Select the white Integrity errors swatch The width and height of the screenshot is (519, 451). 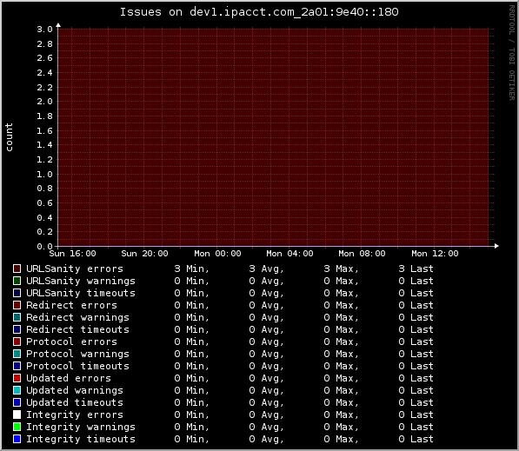pyautogui.click(x=17, y=415)
